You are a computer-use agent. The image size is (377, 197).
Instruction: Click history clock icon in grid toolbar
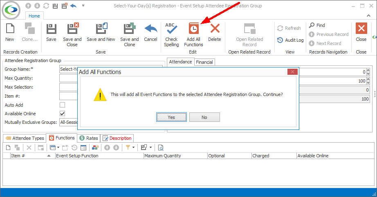click(x=74, y=148)
